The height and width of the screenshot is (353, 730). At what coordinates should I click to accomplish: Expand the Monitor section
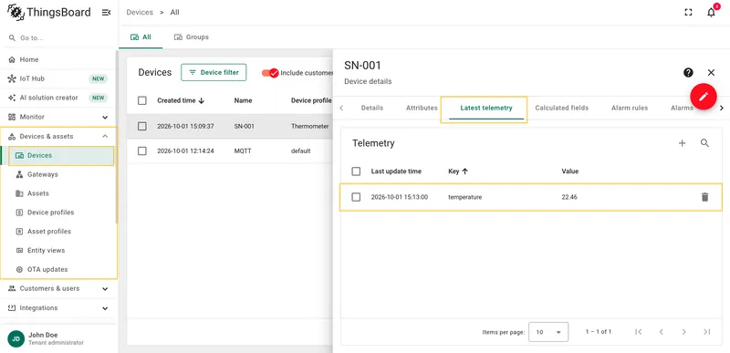click(x=58, y=117)
